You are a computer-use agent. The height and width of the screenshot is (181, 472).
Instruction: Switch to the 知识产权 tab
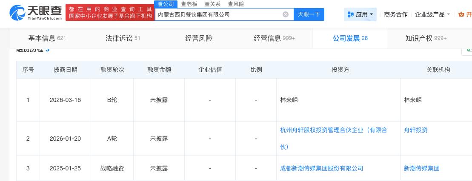(x=426, y=38)
